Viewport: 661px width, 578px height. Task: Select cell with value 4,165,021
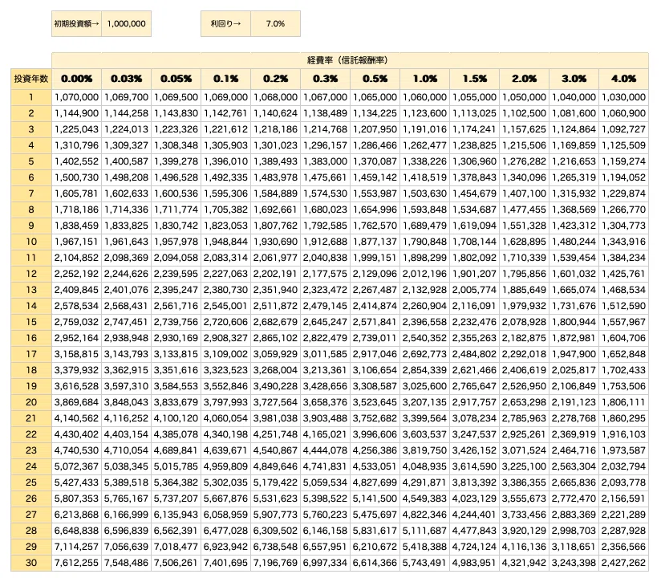325,434
